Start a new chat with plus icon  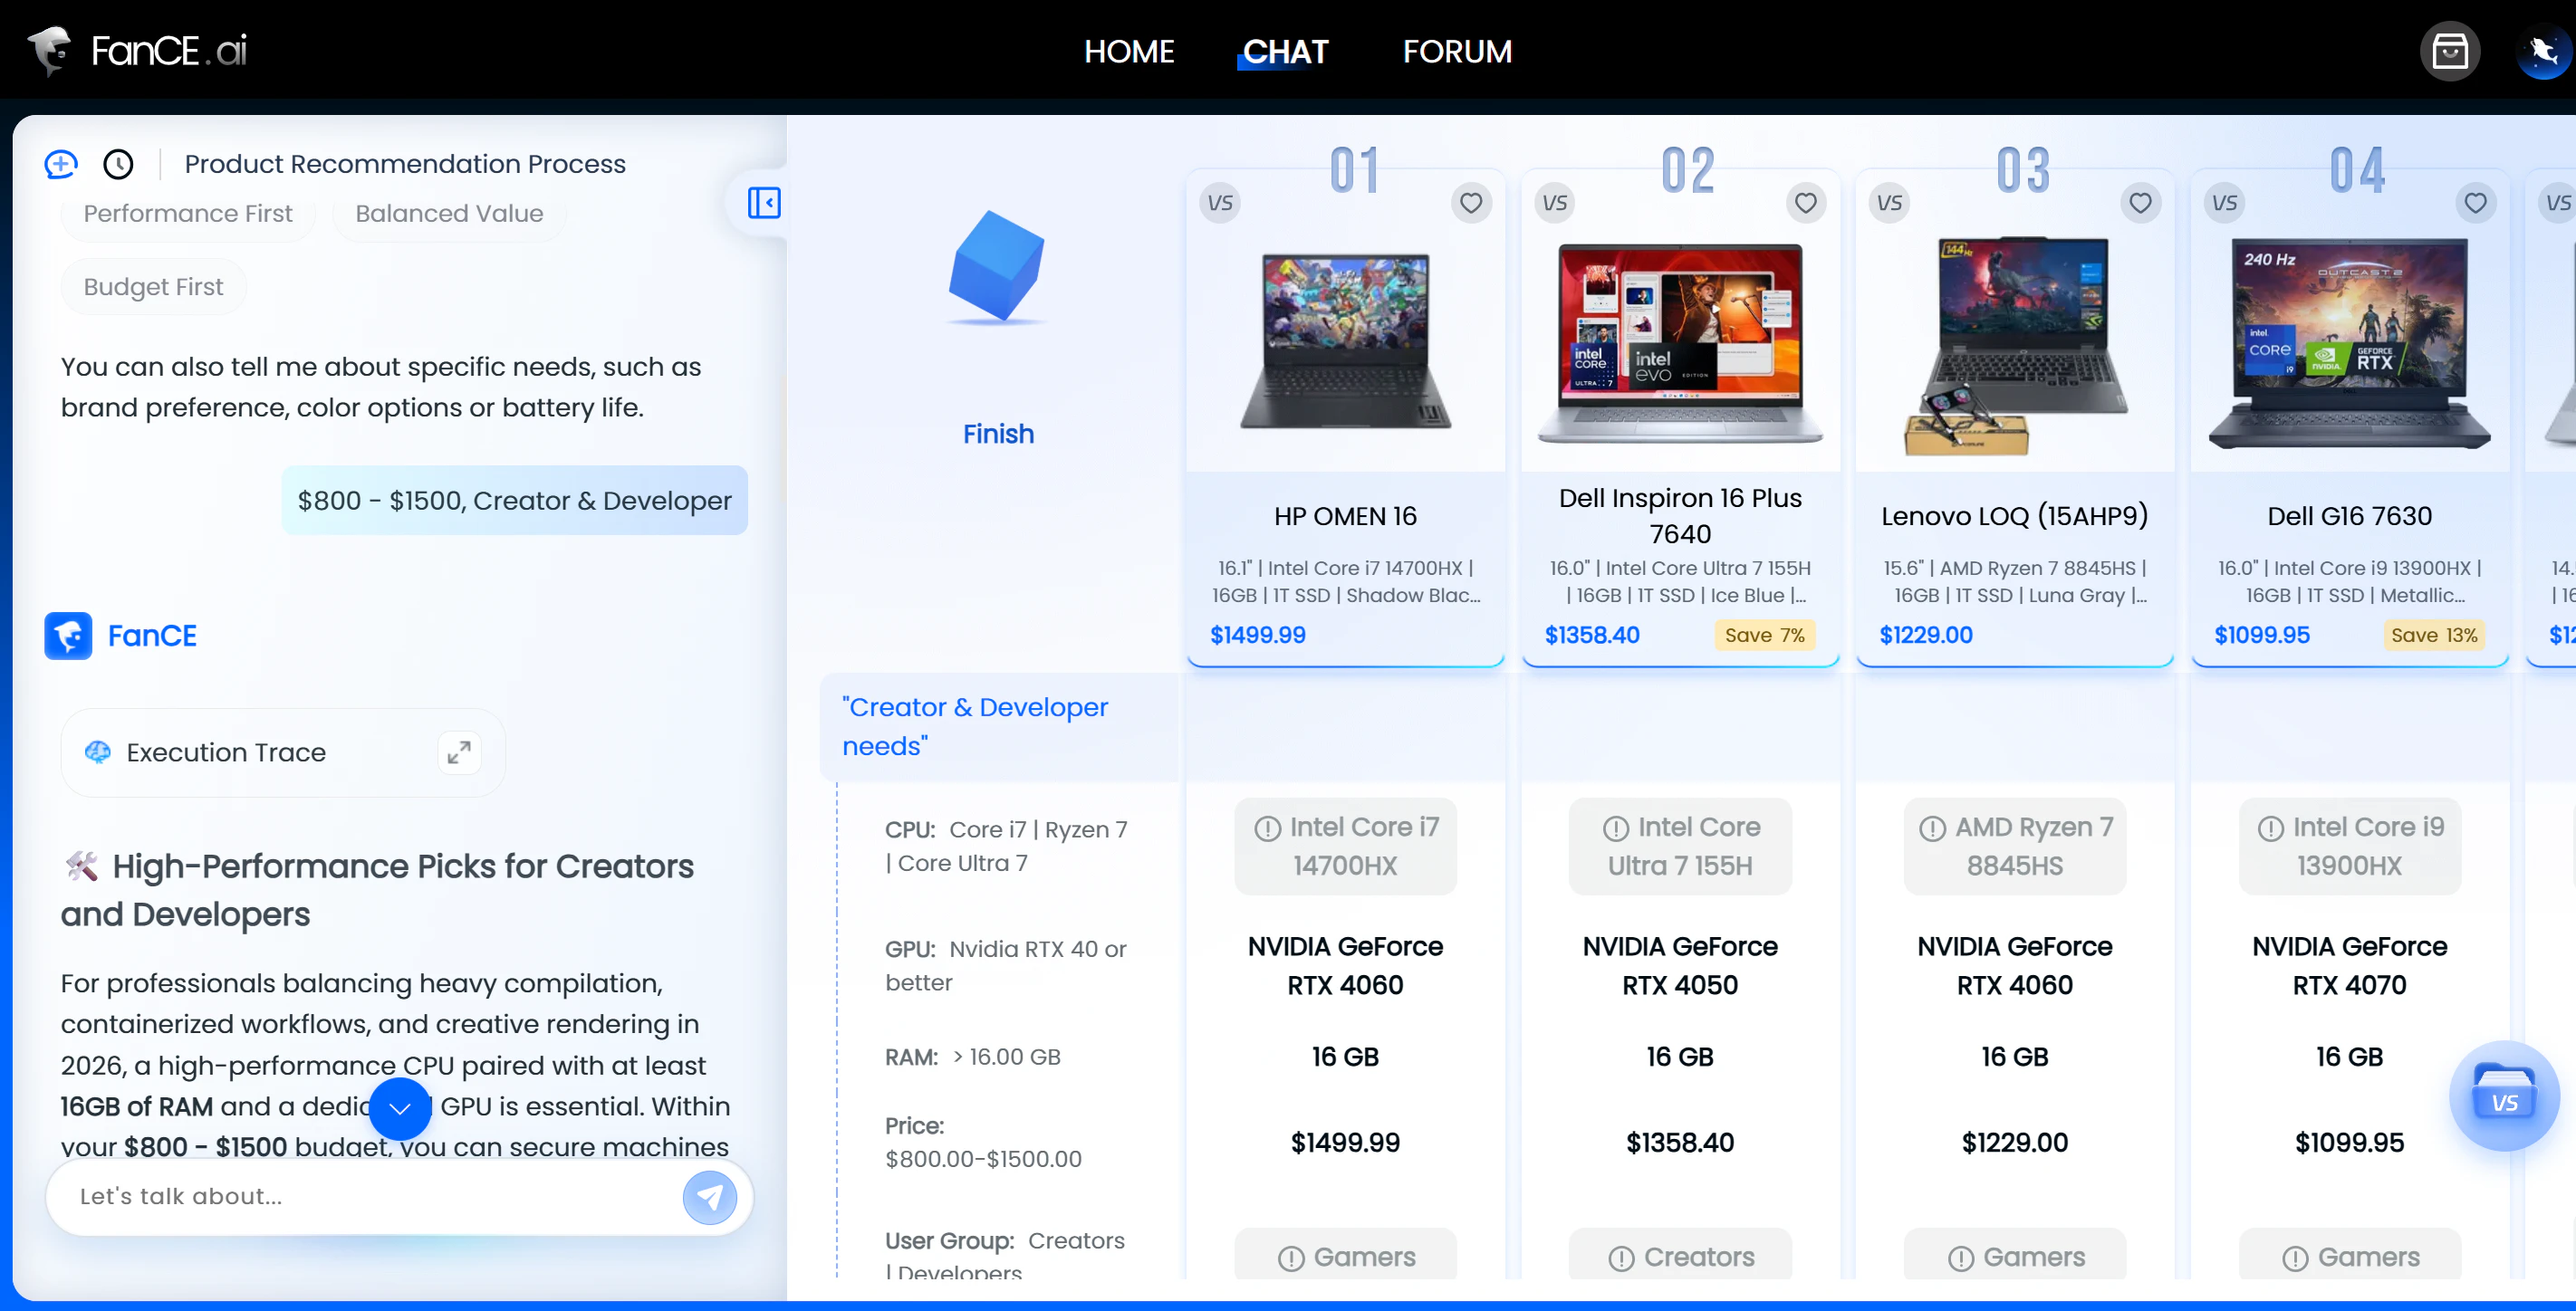click(x=61, y=164)
